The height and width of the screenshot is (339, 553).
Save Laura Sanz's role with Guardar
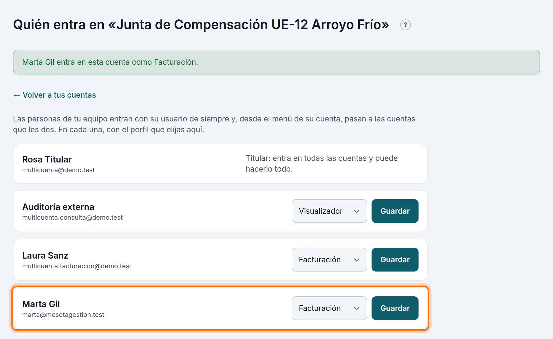point(395,260)
